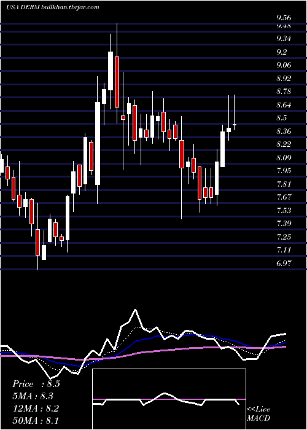Click the 9.2 price axis label
Viewport: 307px width, 430px height.
point(281,52)
